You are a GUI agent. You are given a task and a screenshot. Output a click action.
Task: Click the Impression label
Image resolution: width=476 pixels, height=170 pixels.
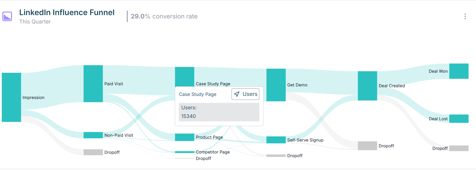coord(33,98)
